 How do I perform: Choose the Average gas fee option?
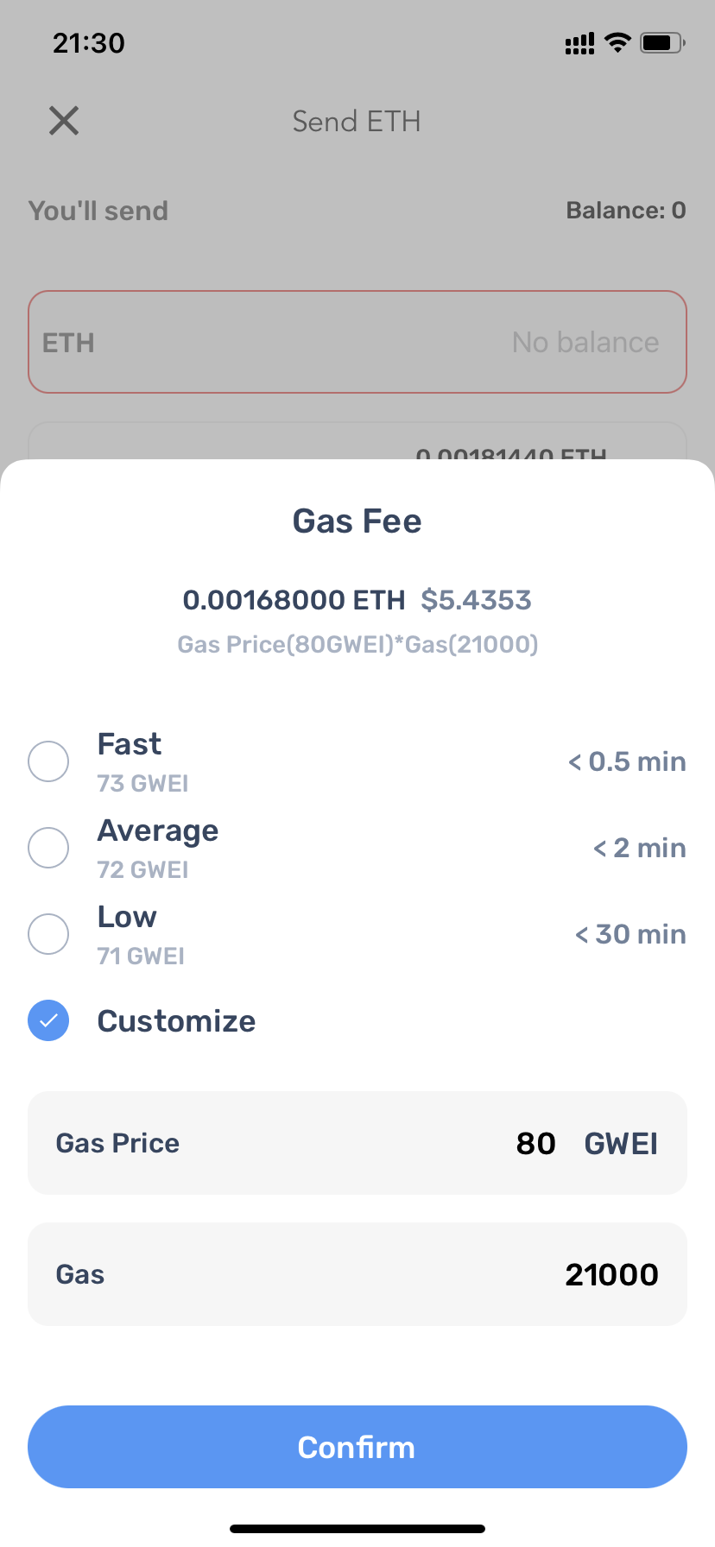[x=48, y=848]
